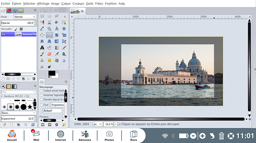Select the Flip tool
256x143 pixels.
57,41
